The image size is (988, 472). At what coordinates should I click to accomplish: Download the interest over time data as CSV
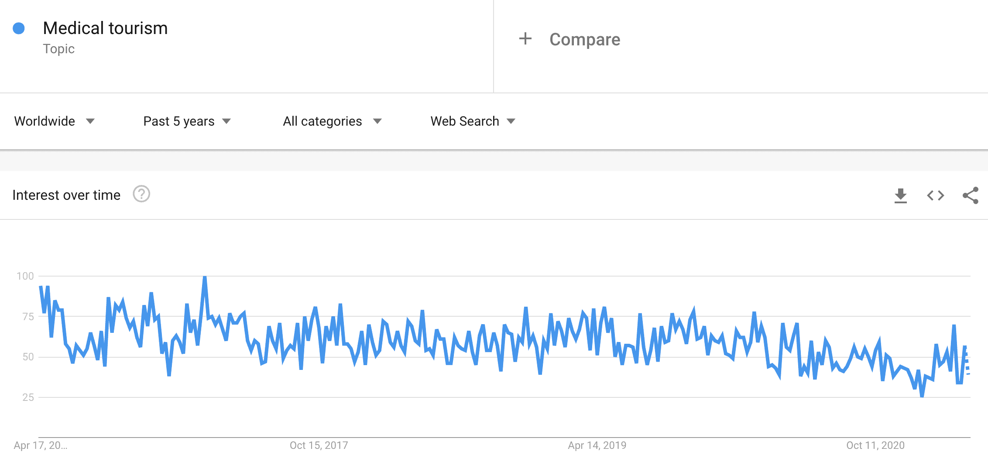click(x=900, y=195)
